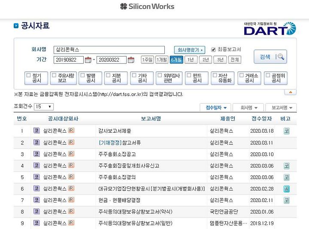Sort results by 접수일자
The image size is (309, 229).
click(x=216, y=107)
